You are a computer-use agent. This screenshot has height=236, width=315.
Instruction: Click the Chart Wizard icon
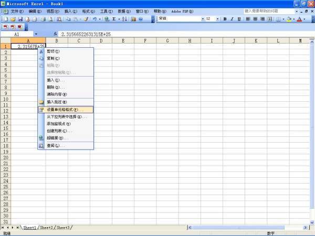[x=133, y=19]
